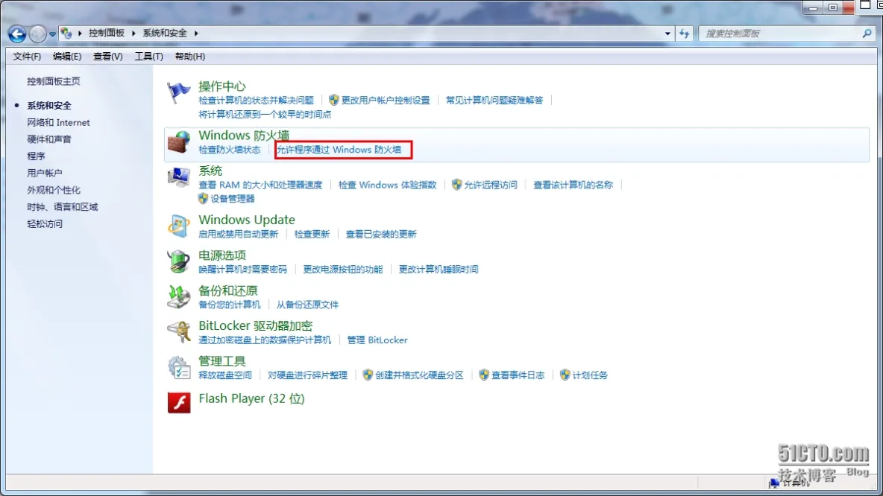Click 释放磁盘空间 link
Screen dimensions: 883x496
click(x=225, y=375)
